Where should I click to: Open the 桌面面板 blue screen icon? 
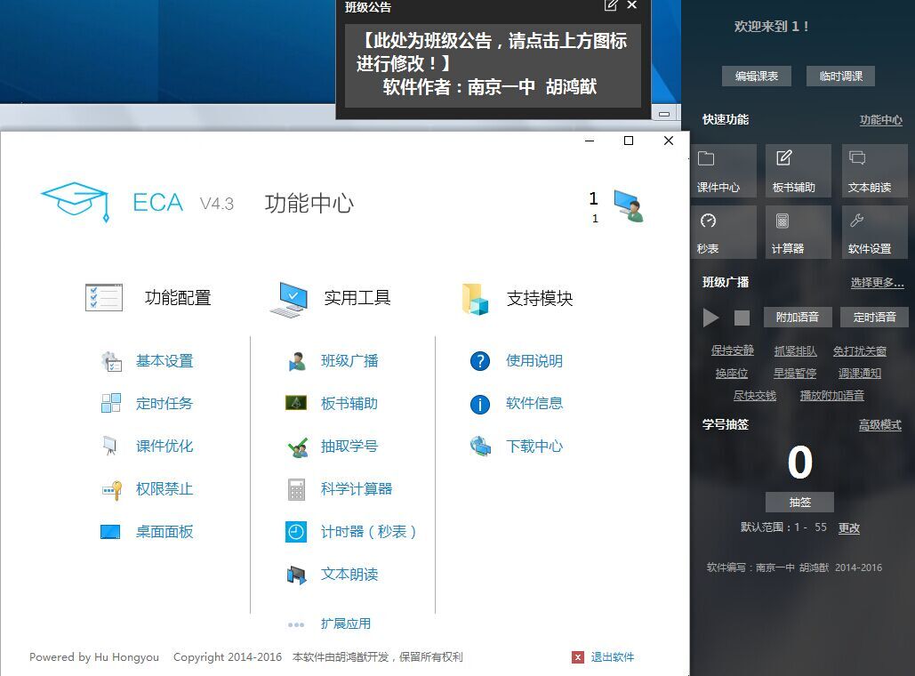(110, 532)
